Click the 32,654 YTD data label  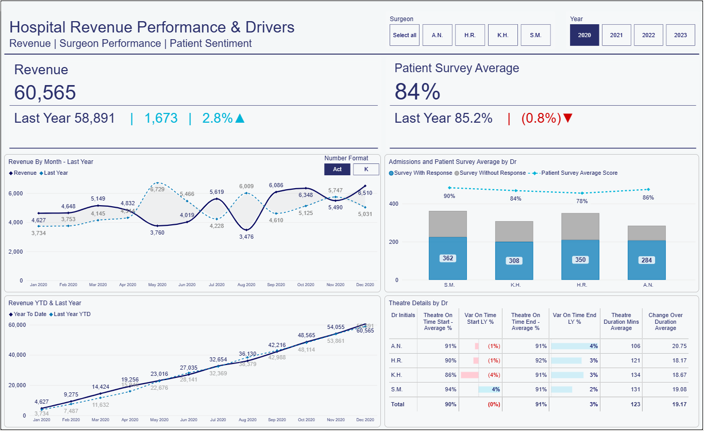(x=218, y=359)
